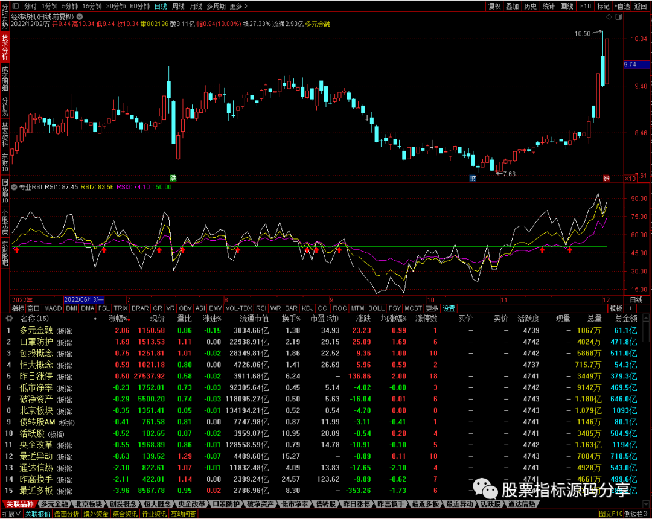Select the 月线 monthly chart
The image size is (652, 519).
coord(196,6)
